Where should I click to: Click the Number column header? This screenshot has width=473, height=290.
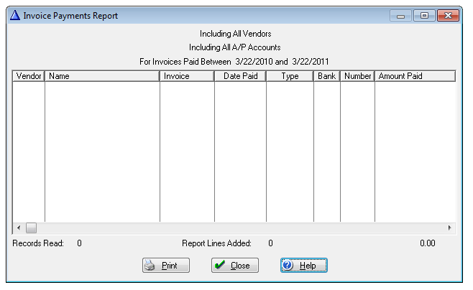357,75
